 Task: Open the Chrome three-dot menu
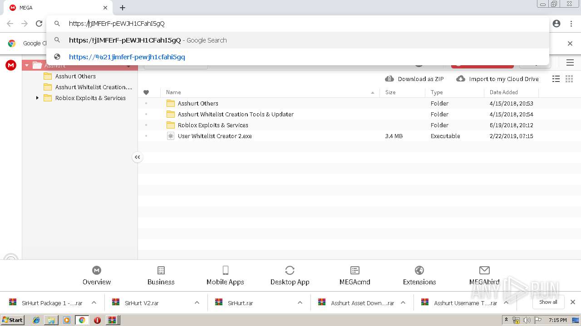click(x=571, y=24)
